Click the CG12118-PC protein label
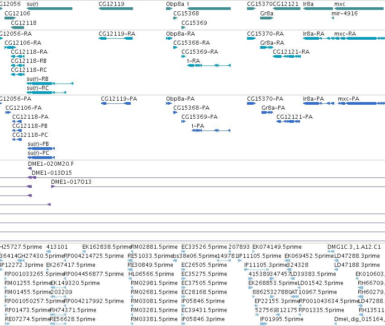 (30, 135)
